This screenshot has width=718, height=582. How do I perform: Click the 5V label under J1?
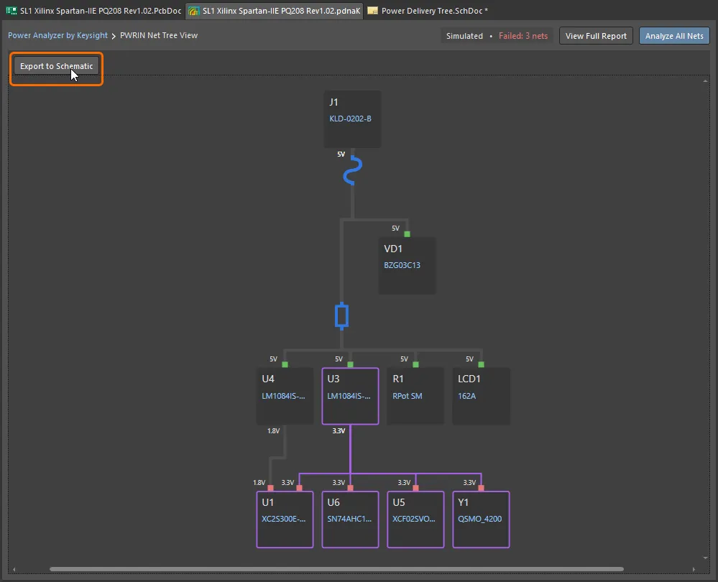341,154
